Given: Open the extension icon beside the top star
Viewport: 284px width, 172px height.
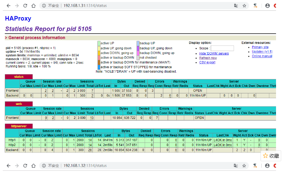Looking at the screenshot, I should coord(255,6).
